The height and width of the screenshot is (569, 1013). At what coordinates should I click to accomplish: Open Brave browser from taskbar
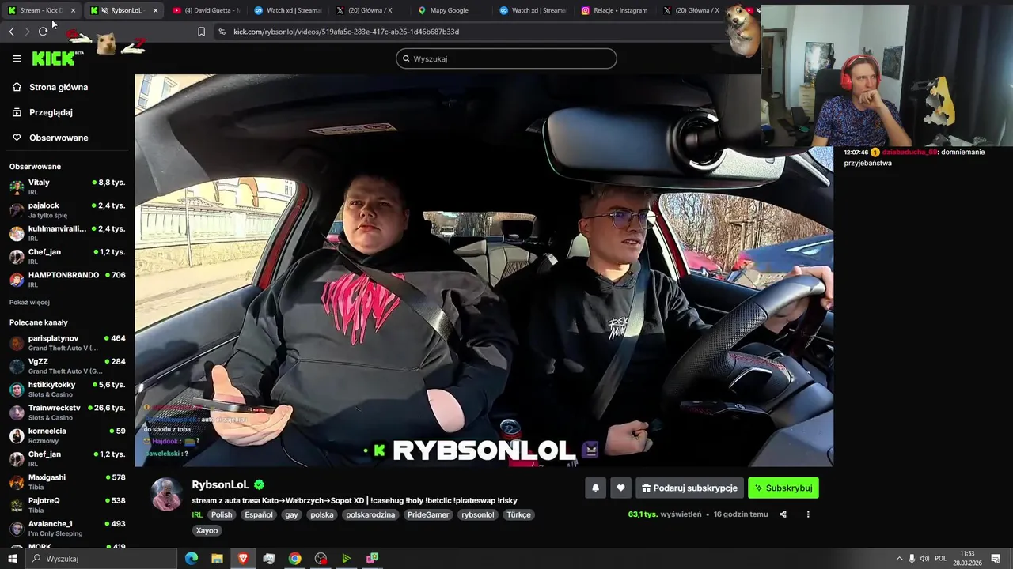coord(243,559)
